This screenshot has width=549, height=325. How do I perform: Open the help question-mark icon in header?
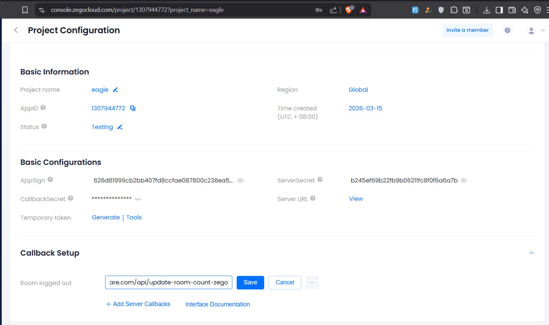(507, 31)
